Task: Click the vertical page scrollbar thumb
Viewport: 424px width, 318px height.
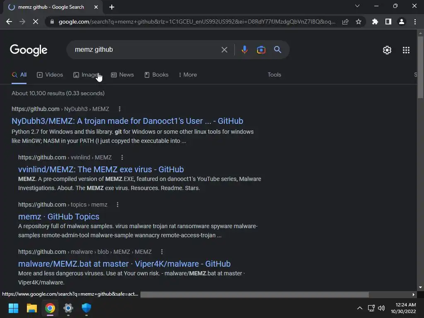Action: (x=420, y=67)
